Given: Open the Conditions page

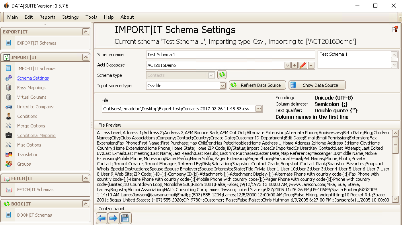Looking at the screenshot, I should coord(27,116).
